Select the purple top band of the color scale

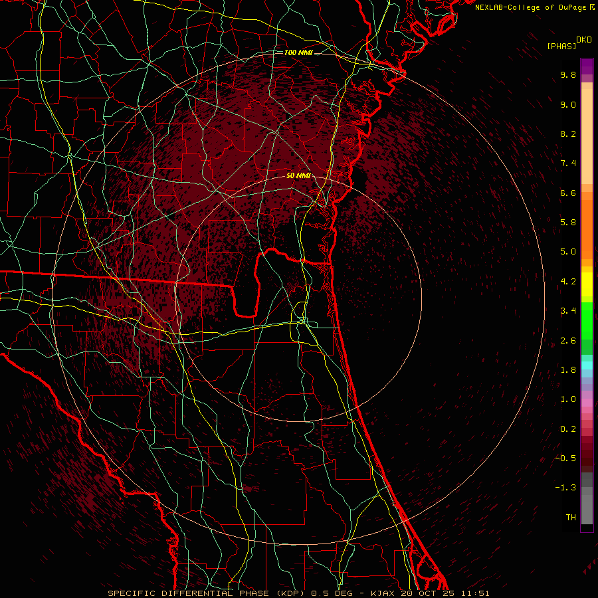tap(587, 66)
